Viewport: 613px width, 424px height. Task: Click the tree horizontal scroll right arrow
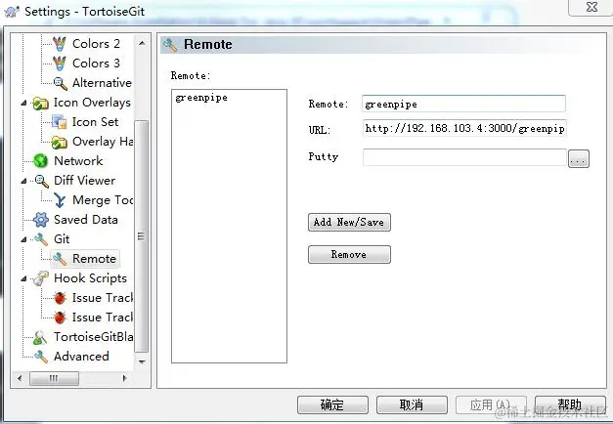[125, 378]
